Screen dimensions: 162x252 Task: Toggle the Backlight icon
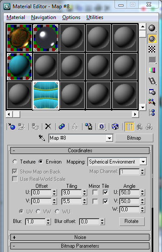coord(152,39)
